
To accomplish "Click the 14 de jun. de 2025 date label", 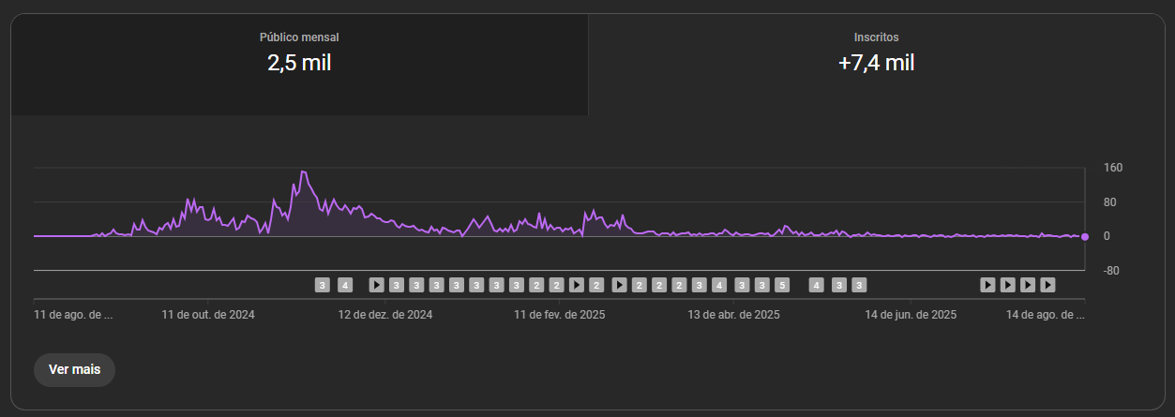I will [911, 315].
